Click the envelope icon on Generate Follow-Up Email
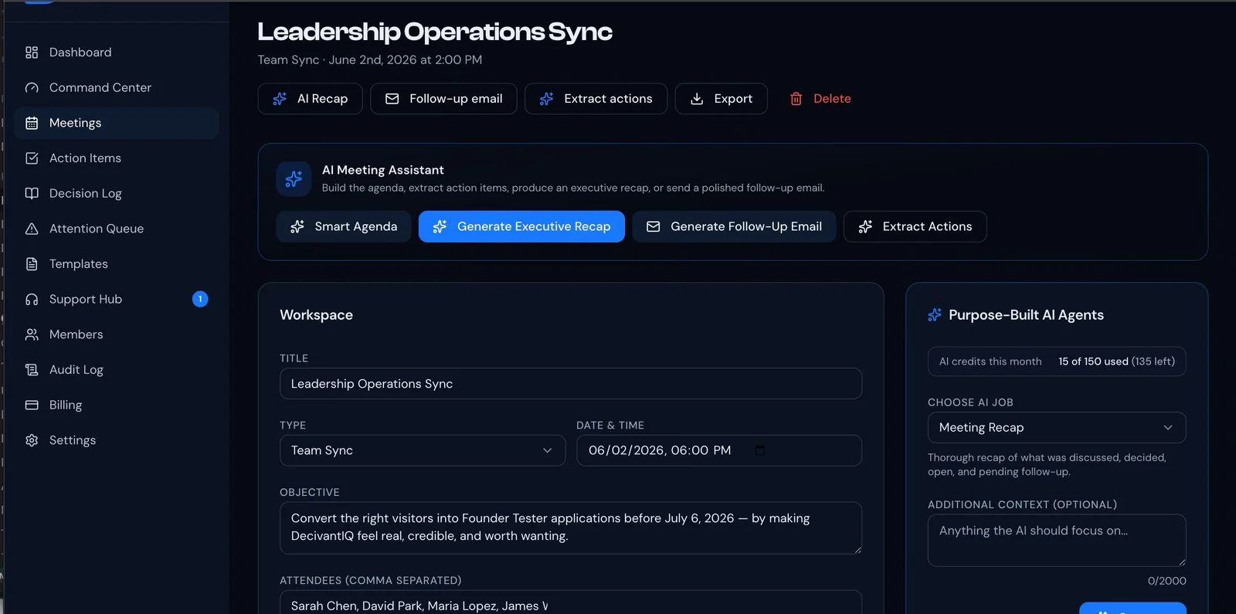The height and width of the screenshot is (614, 1236). coord(653,226)
